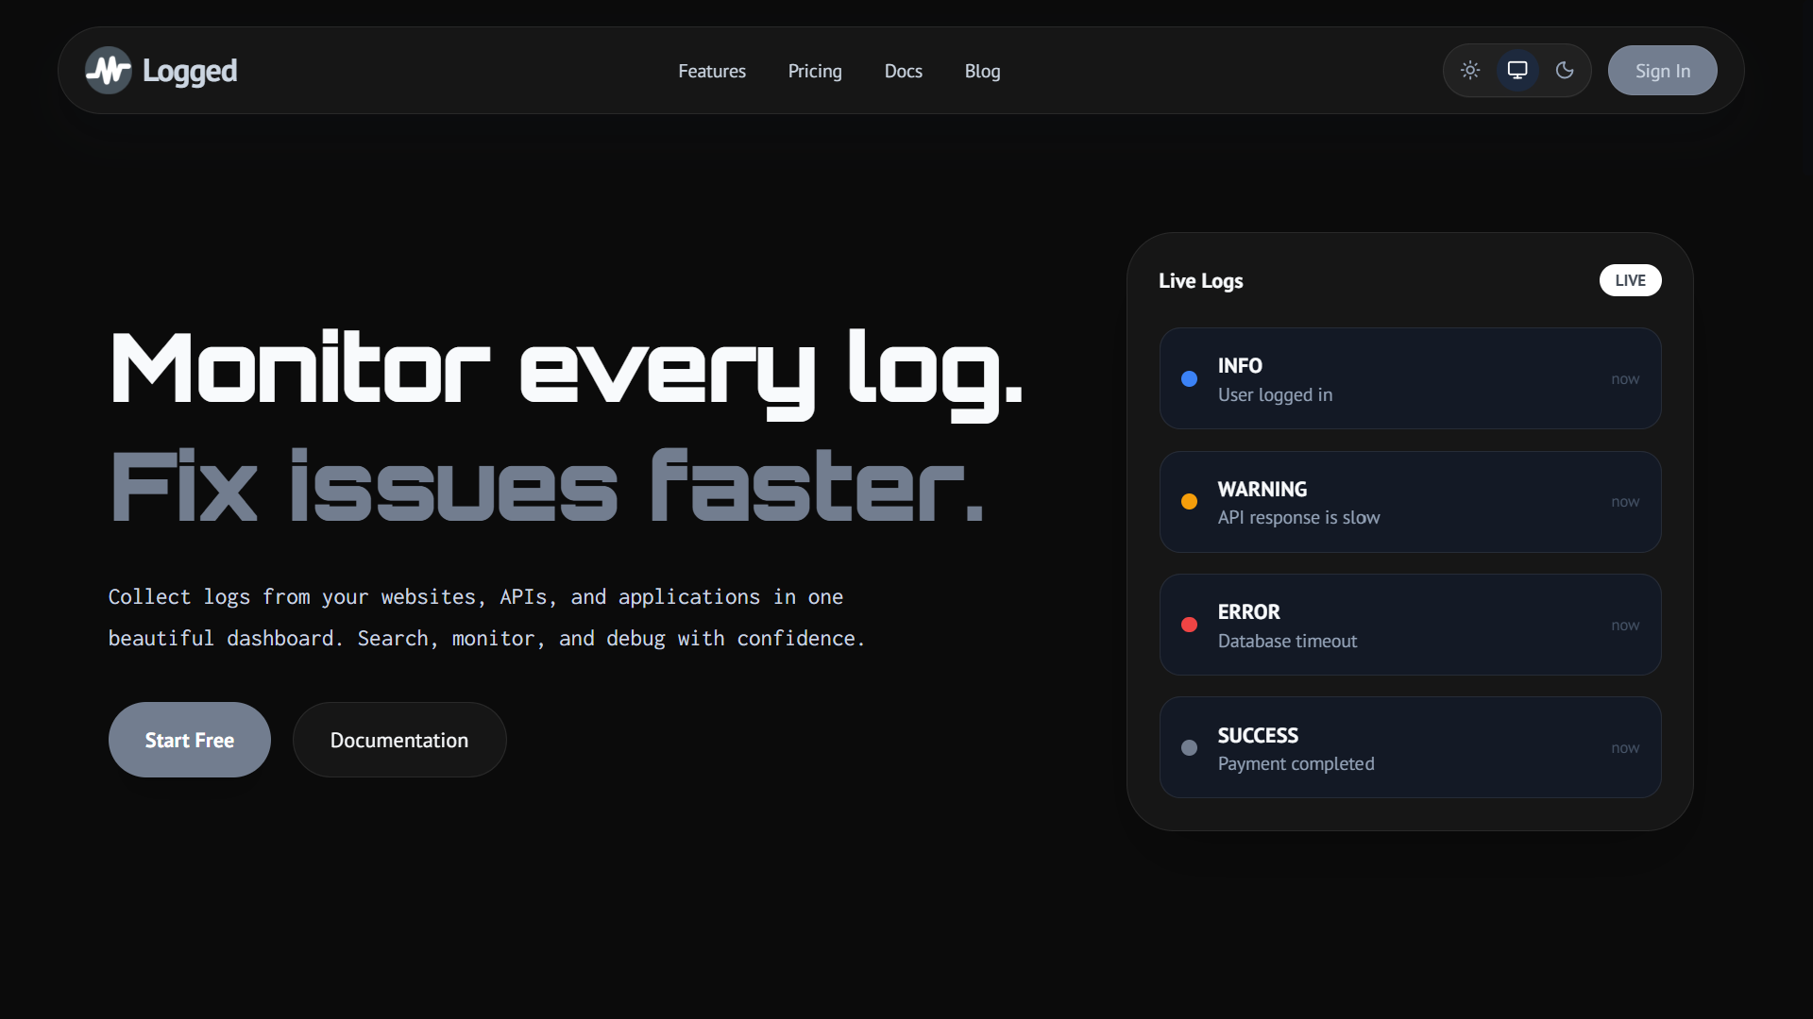Click the blue INFO status dot
This screenshot has height=1019, width=1813.
1190,378
